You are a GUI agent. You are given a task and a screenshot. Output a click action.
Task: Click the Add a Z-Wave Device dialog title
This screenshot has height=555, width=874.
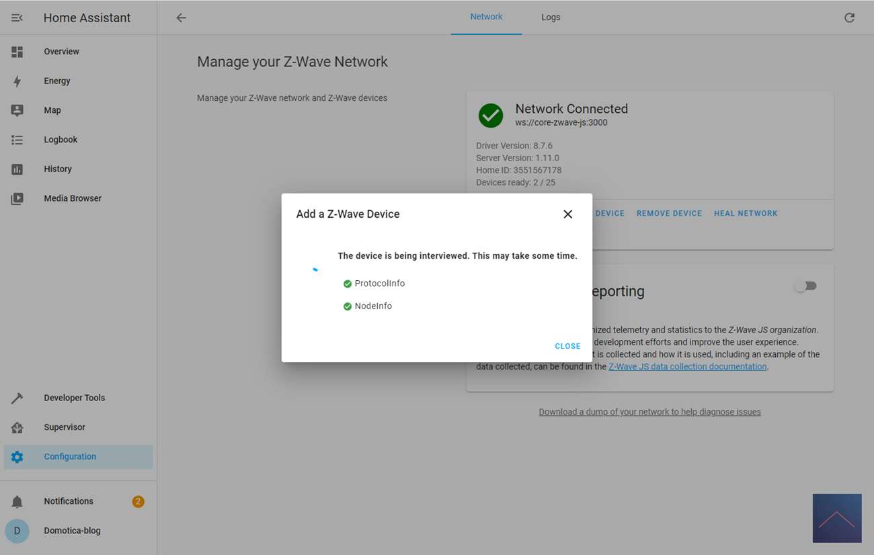[x=348, y=214]
